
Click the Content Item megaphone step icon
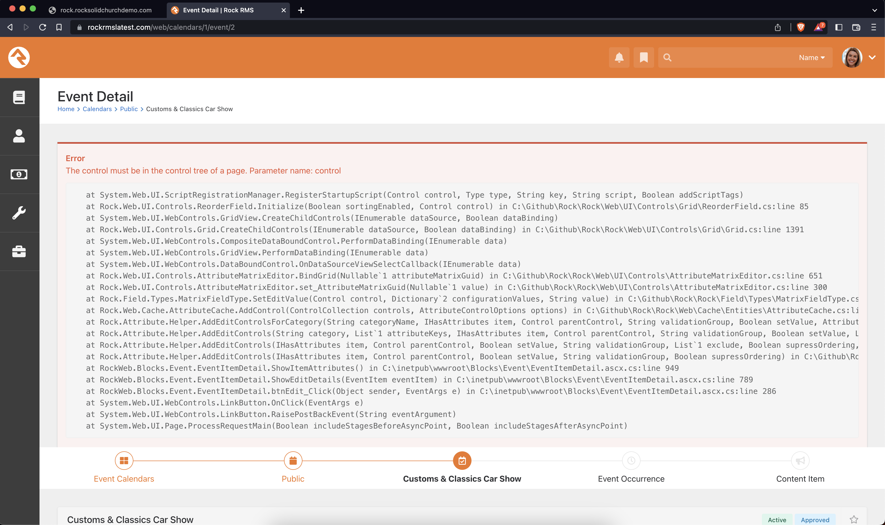click(x=800, y=461)
